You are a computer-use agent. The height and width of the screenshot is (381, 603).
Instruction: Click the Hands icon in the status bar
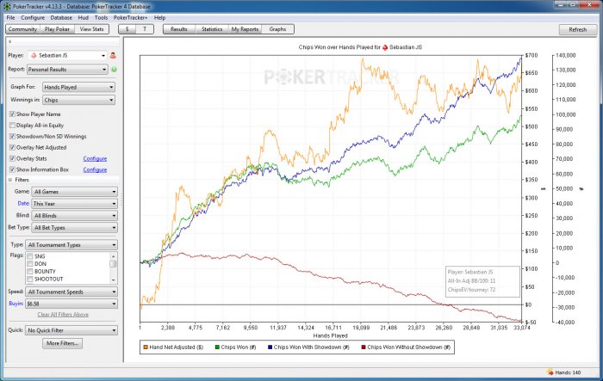pyautogui.click(x=550, y=372)
